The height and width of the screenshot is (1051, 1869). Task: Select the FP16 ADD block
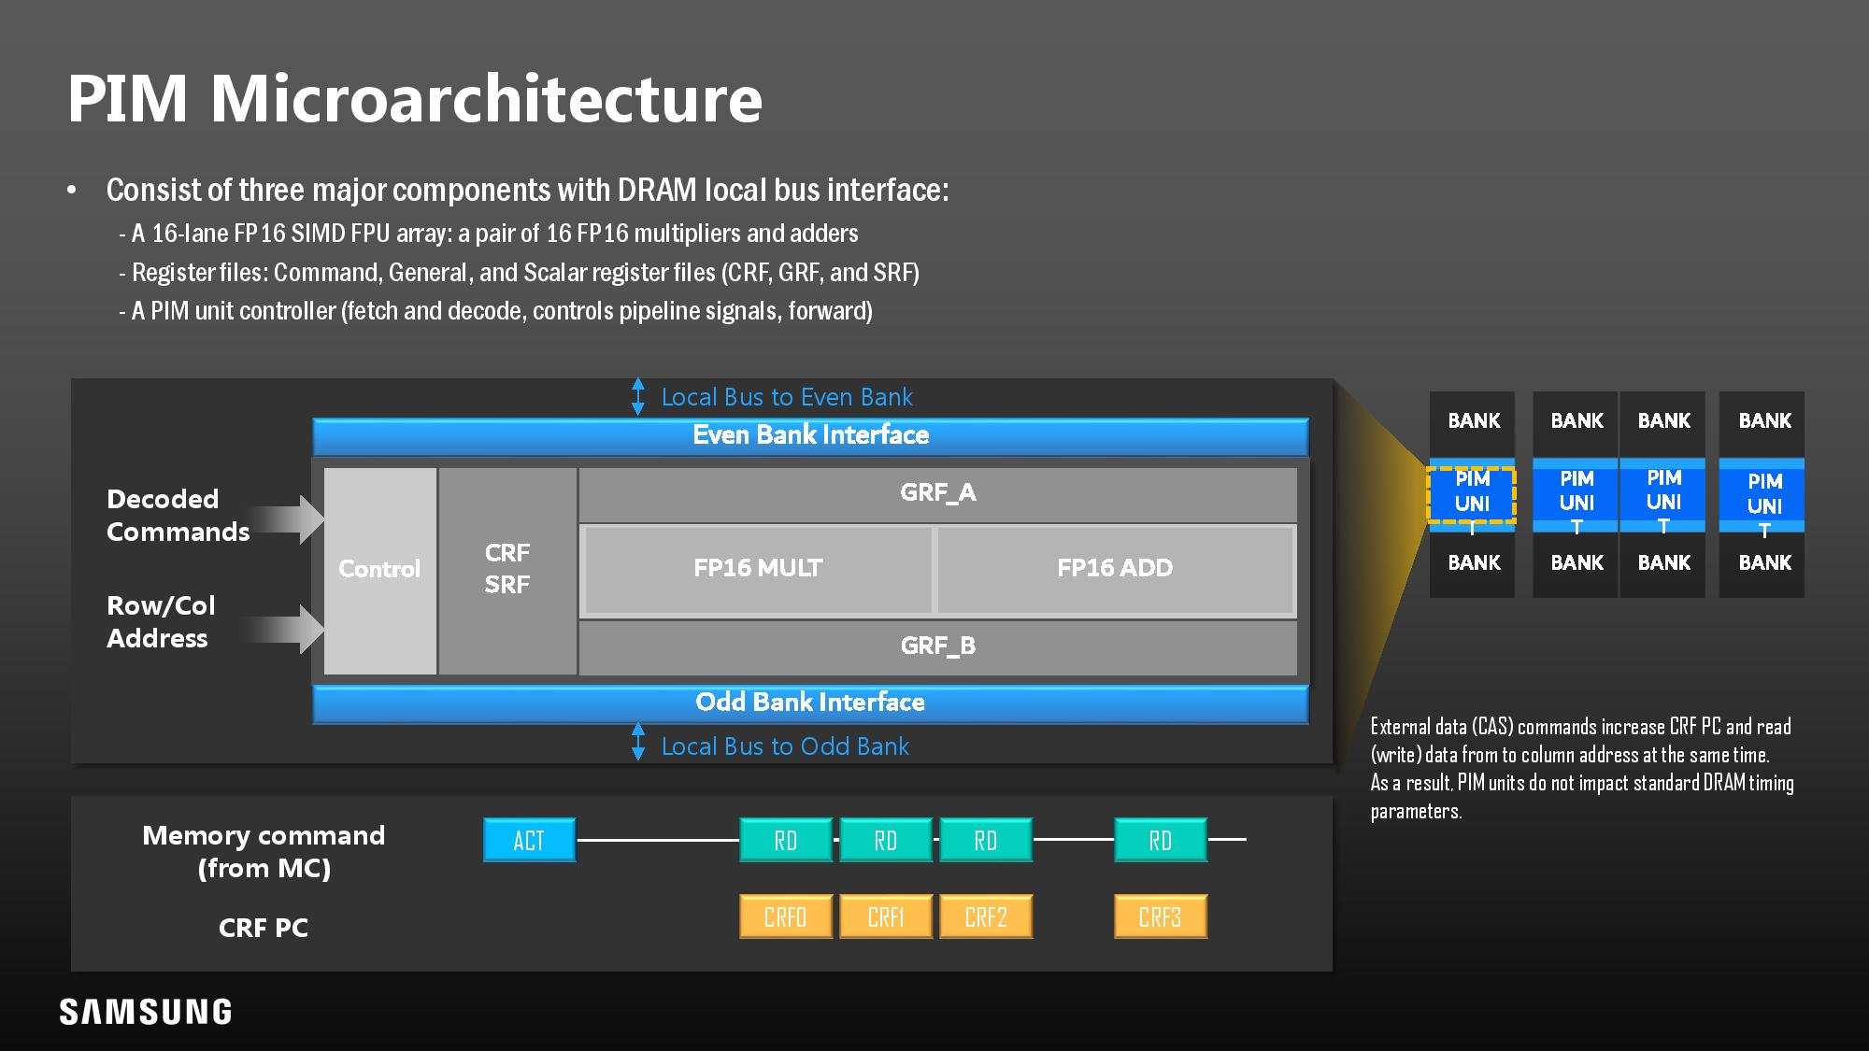coord(1115,569)
